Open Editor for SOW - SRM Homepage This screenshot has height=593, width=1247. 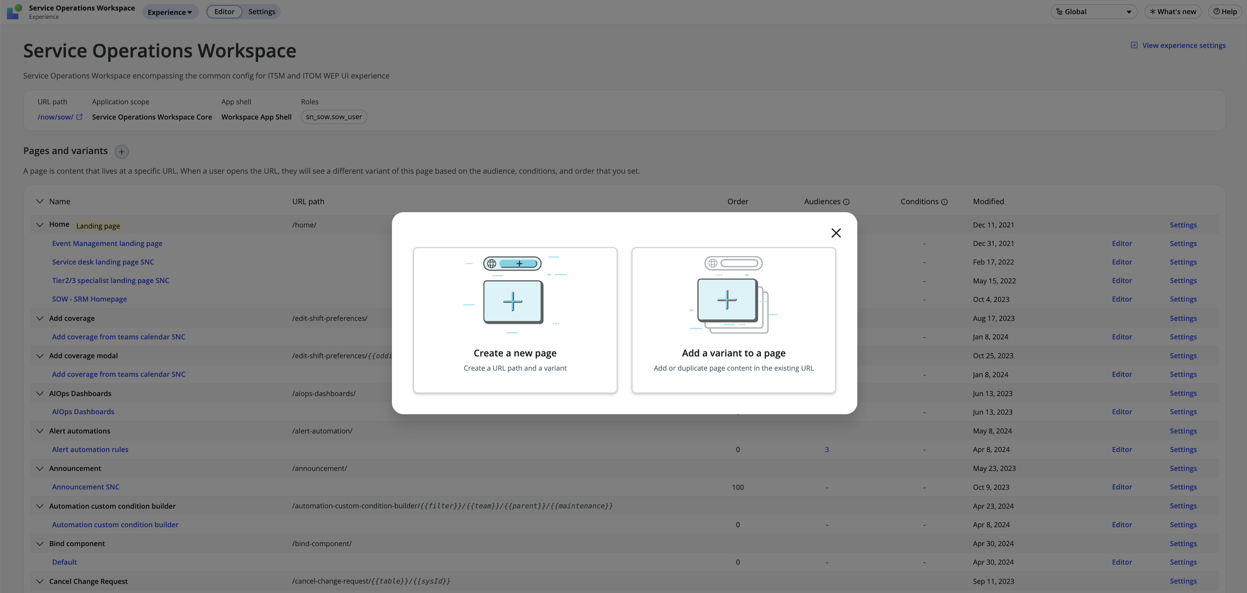pyautogui.click(x=1122, y=299)
